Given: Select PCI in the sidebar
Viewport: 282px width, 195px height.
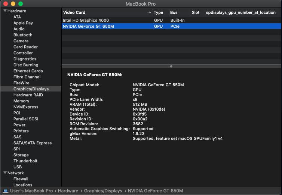Looking at the screenshot, I should [17, 113].
